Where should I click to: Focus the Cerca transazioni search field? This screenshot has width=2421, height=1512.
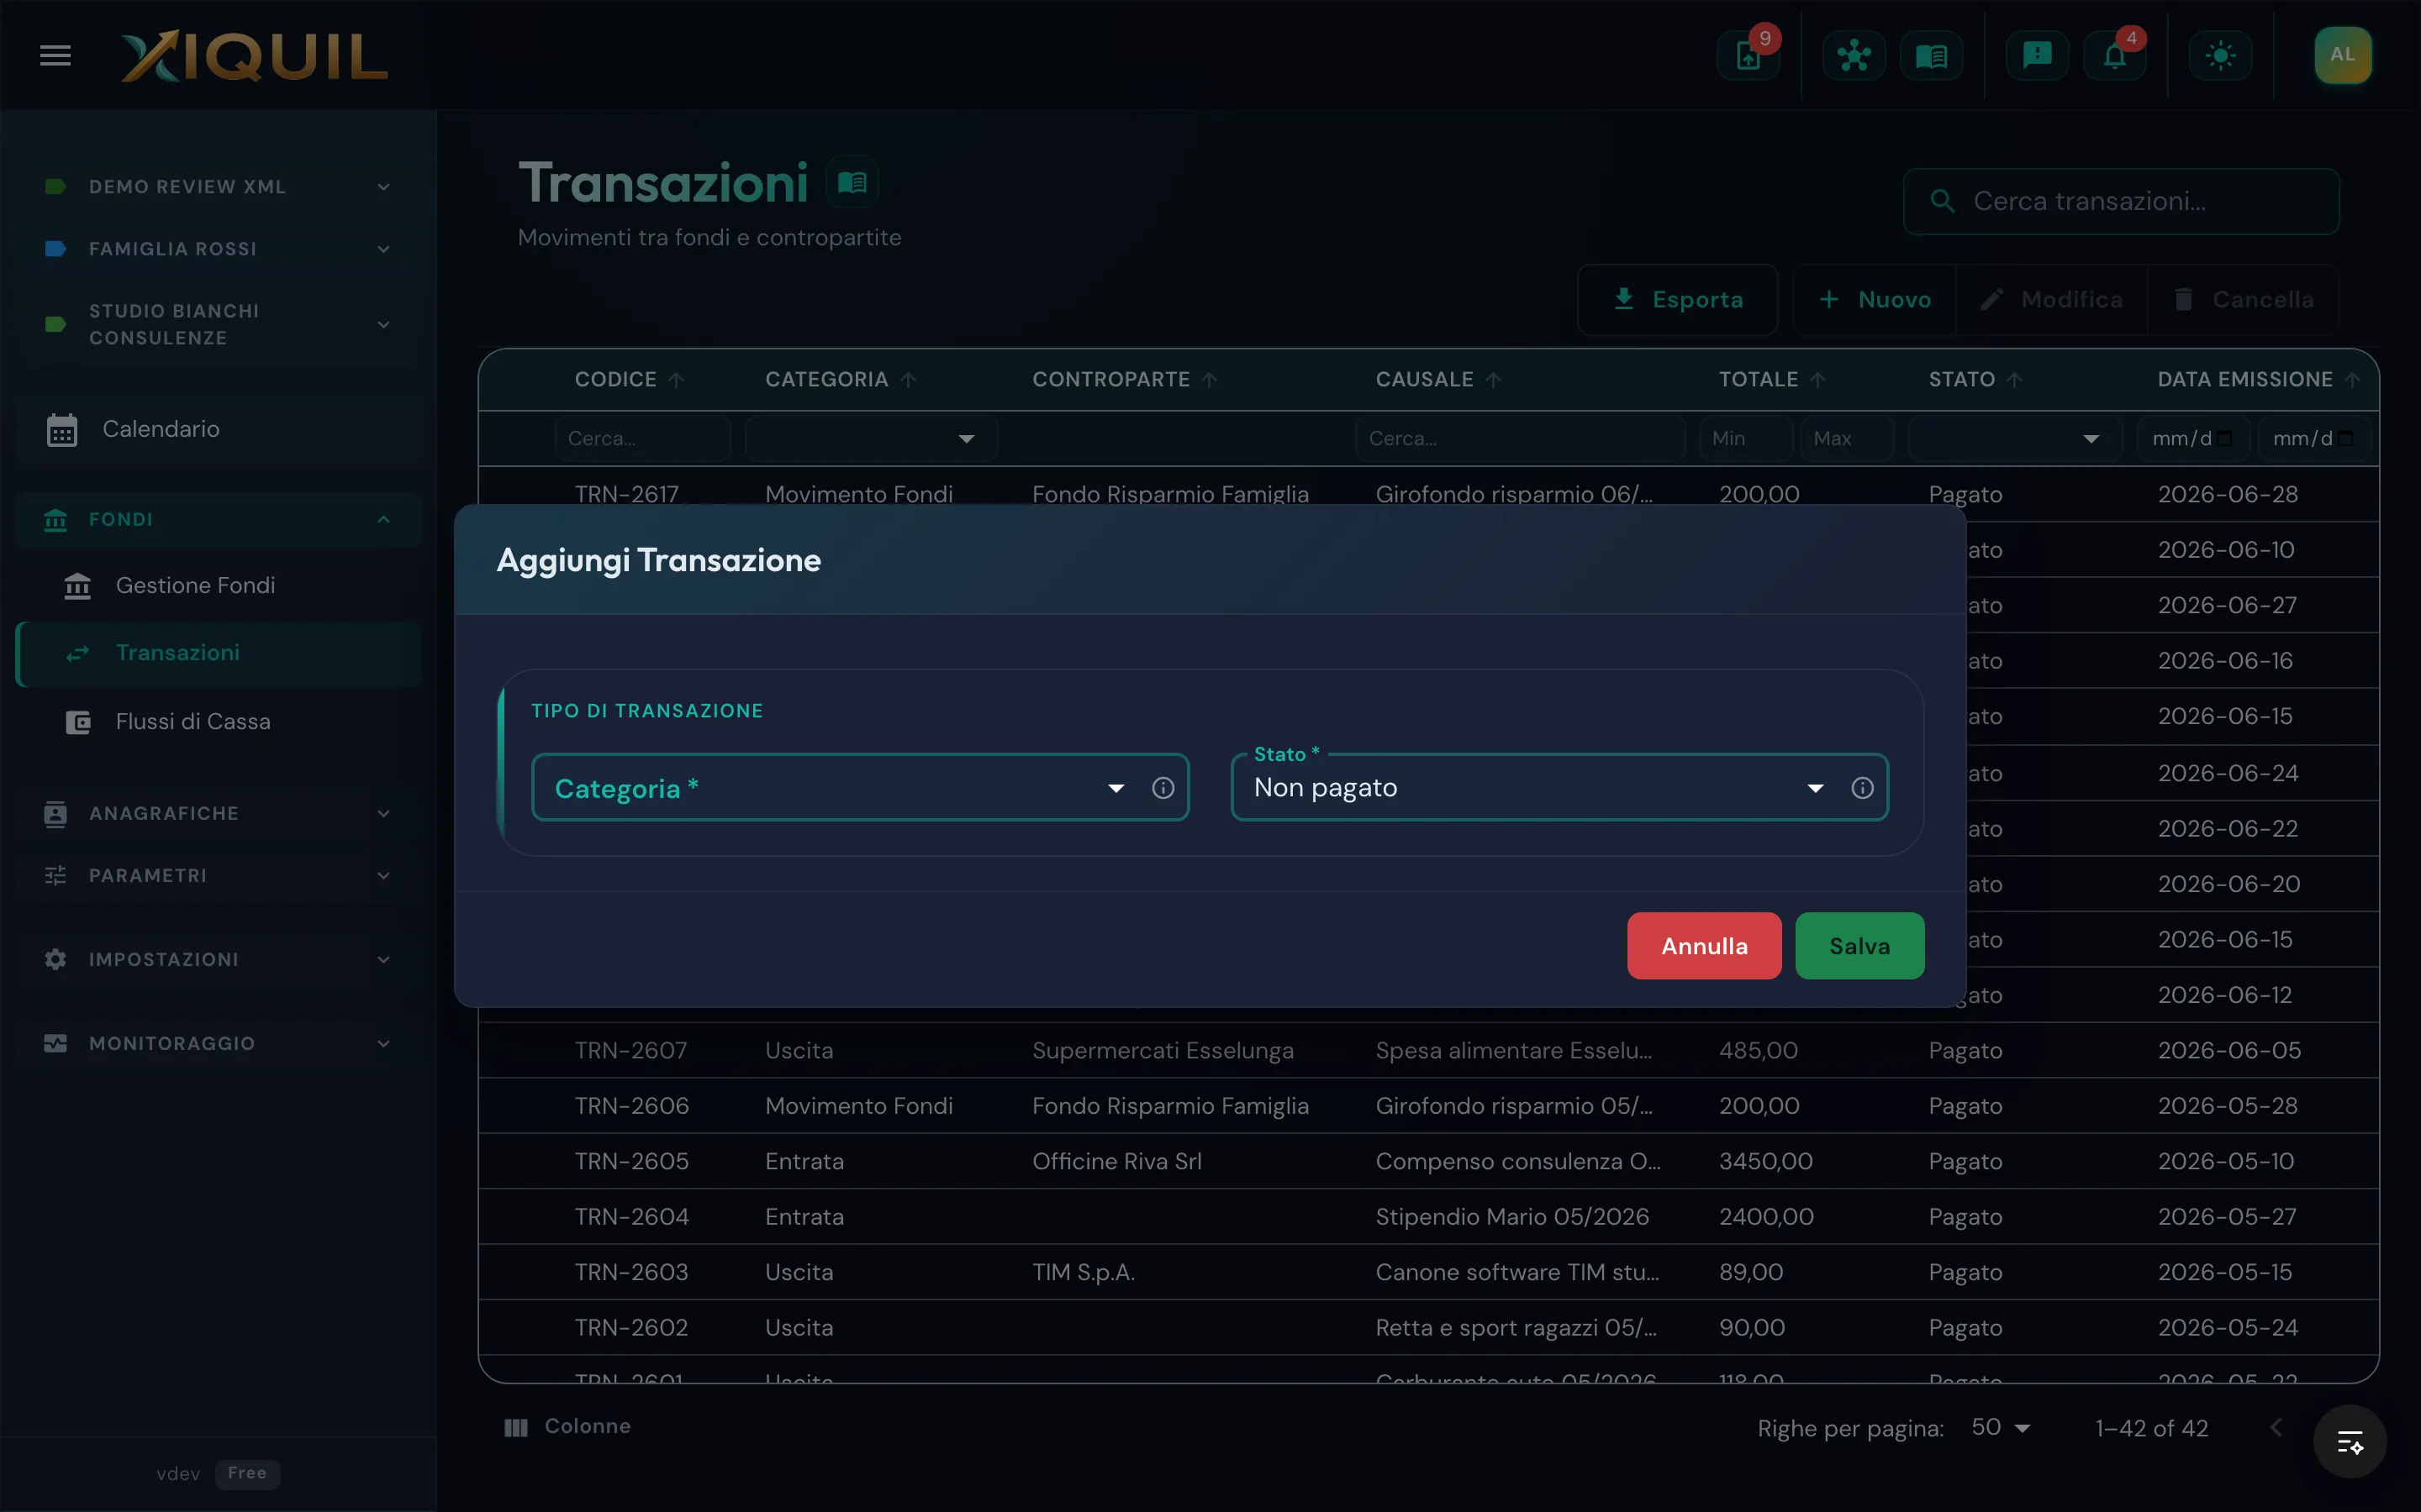2121,201
